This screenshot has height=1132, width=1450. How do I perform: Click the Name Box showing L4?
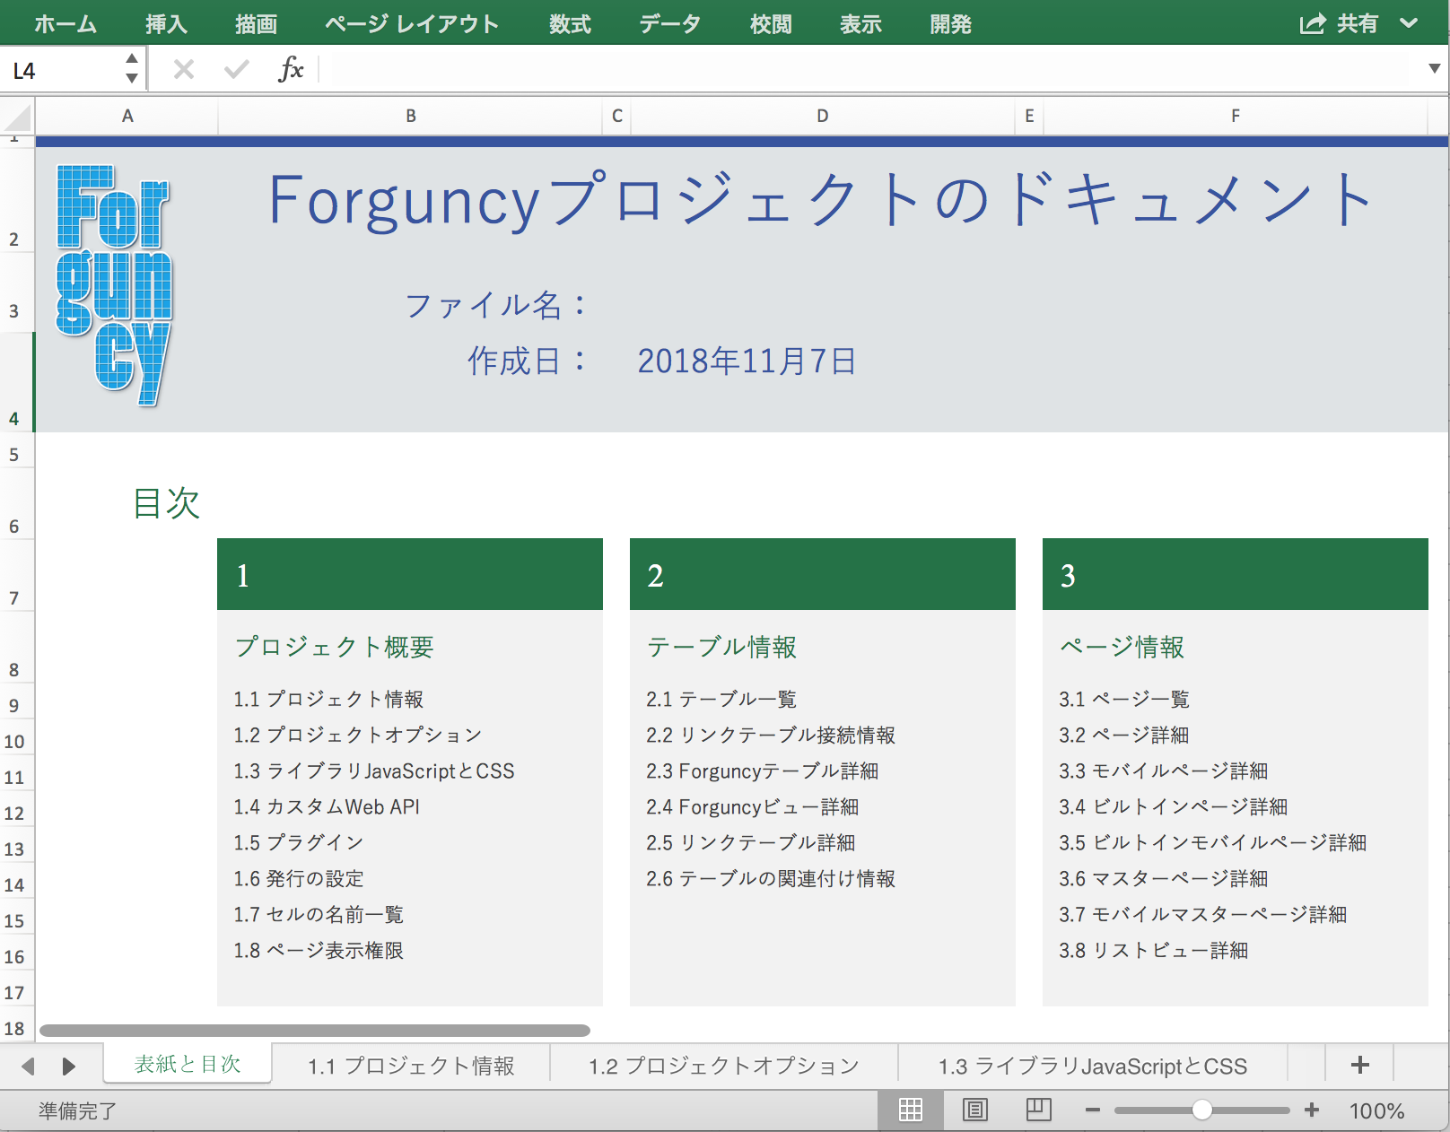[61, 71]
